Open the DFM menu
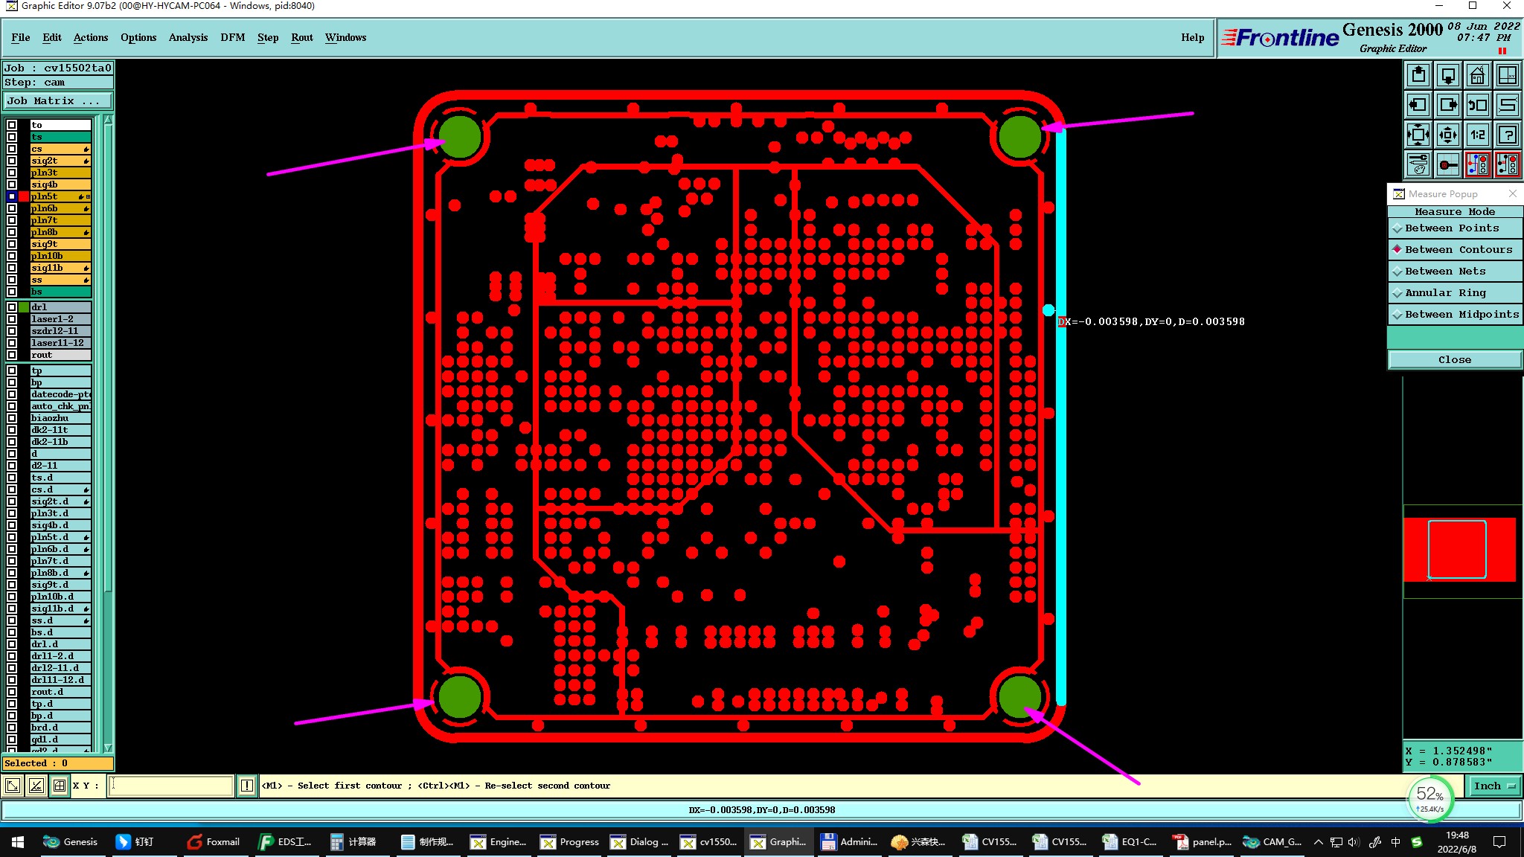 tap(232, 37)
